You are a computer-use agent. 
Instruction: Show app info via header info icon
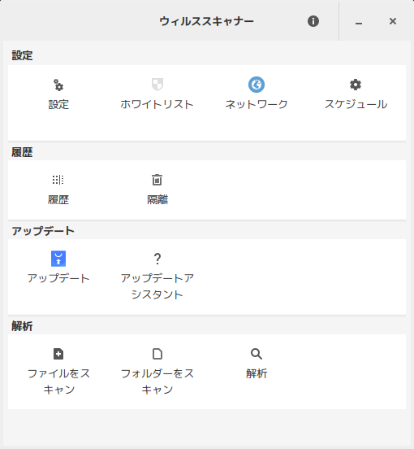tap(313, 21)
